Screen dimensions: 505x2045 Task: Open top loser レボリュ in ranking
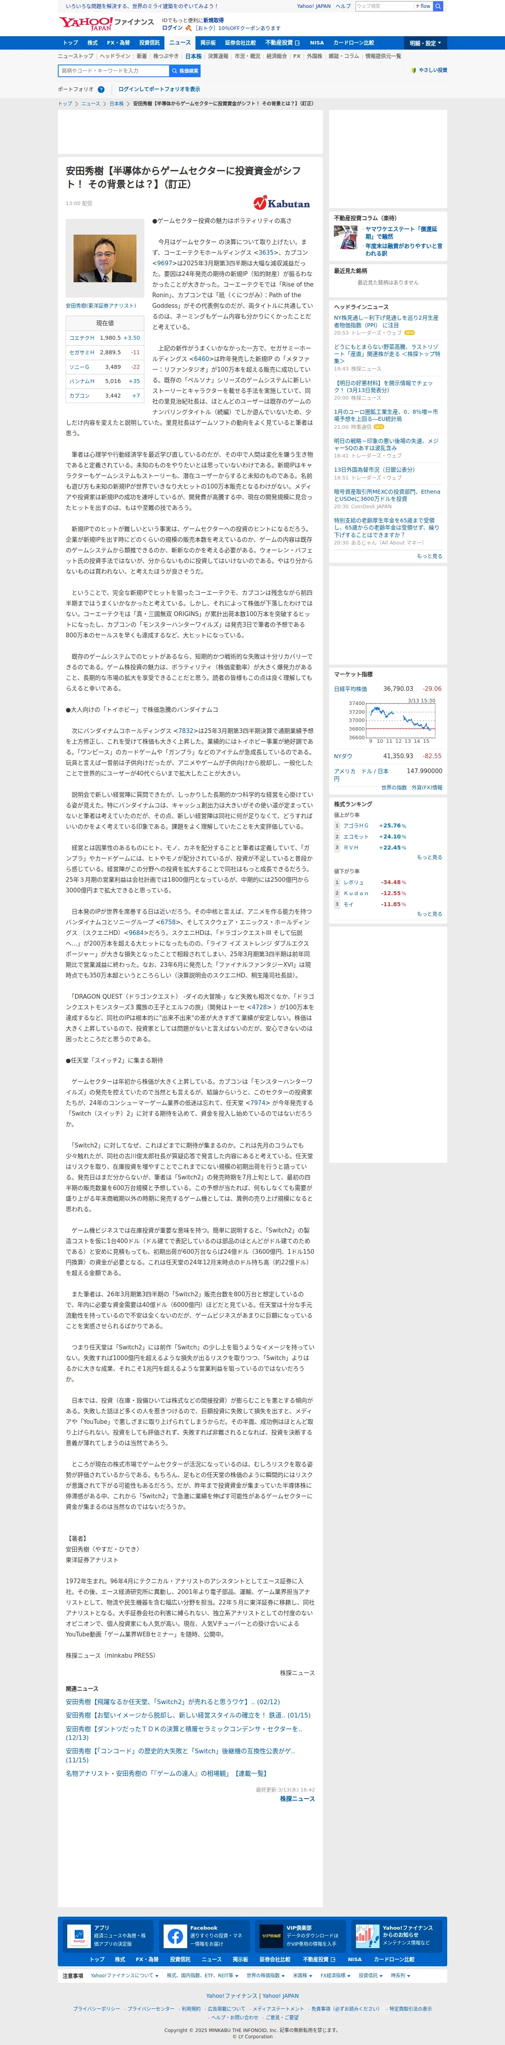[354, 882]
